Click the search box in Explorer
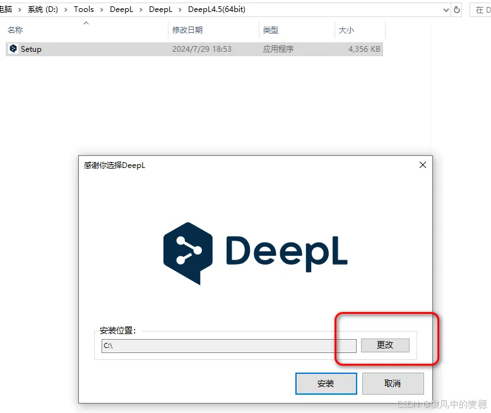Image resolution: width=491 pixels, height=413 pixels. 481,10
